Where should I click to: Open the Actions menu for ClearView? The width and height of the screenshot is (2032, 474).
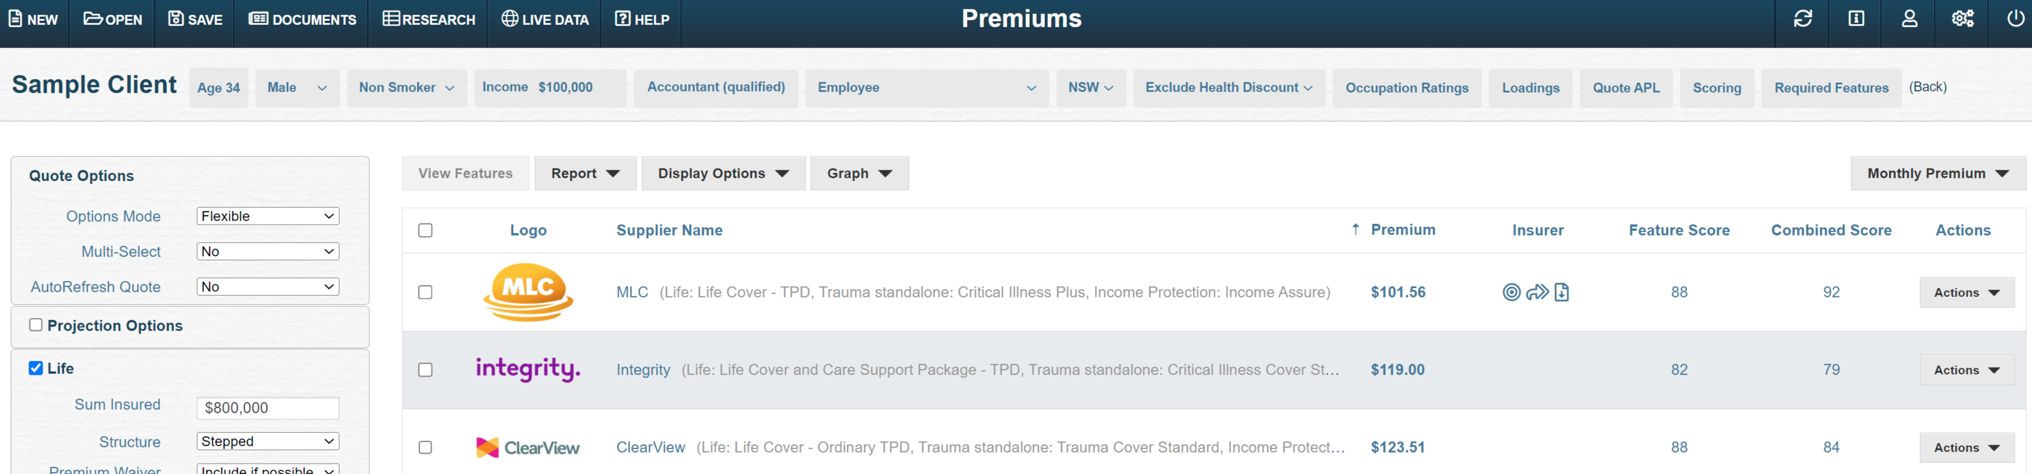(1966, 447)
